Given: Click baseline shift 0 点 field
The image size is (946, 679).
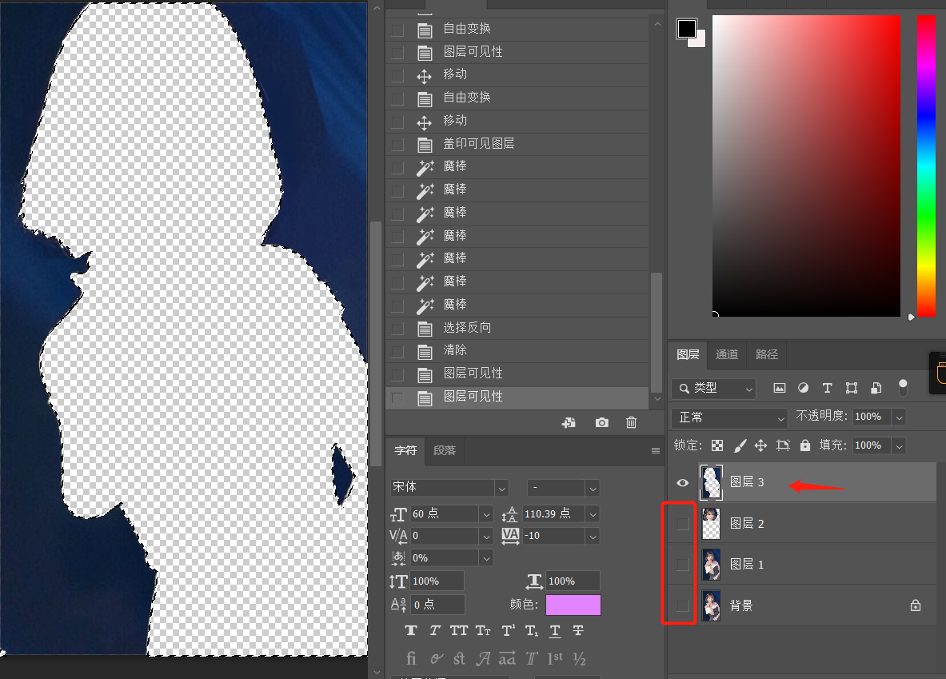Looking at the screenshot, I should pyautogui.click(x=437, y=604).
